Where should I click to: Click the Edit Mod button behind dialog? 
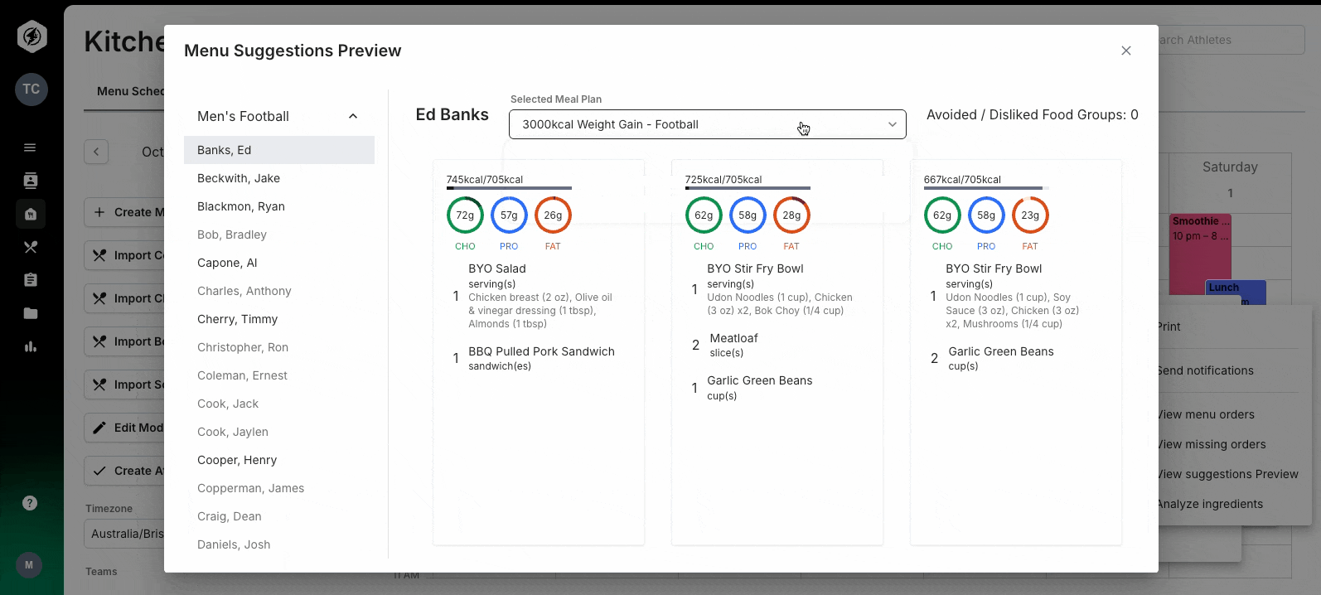124,428
